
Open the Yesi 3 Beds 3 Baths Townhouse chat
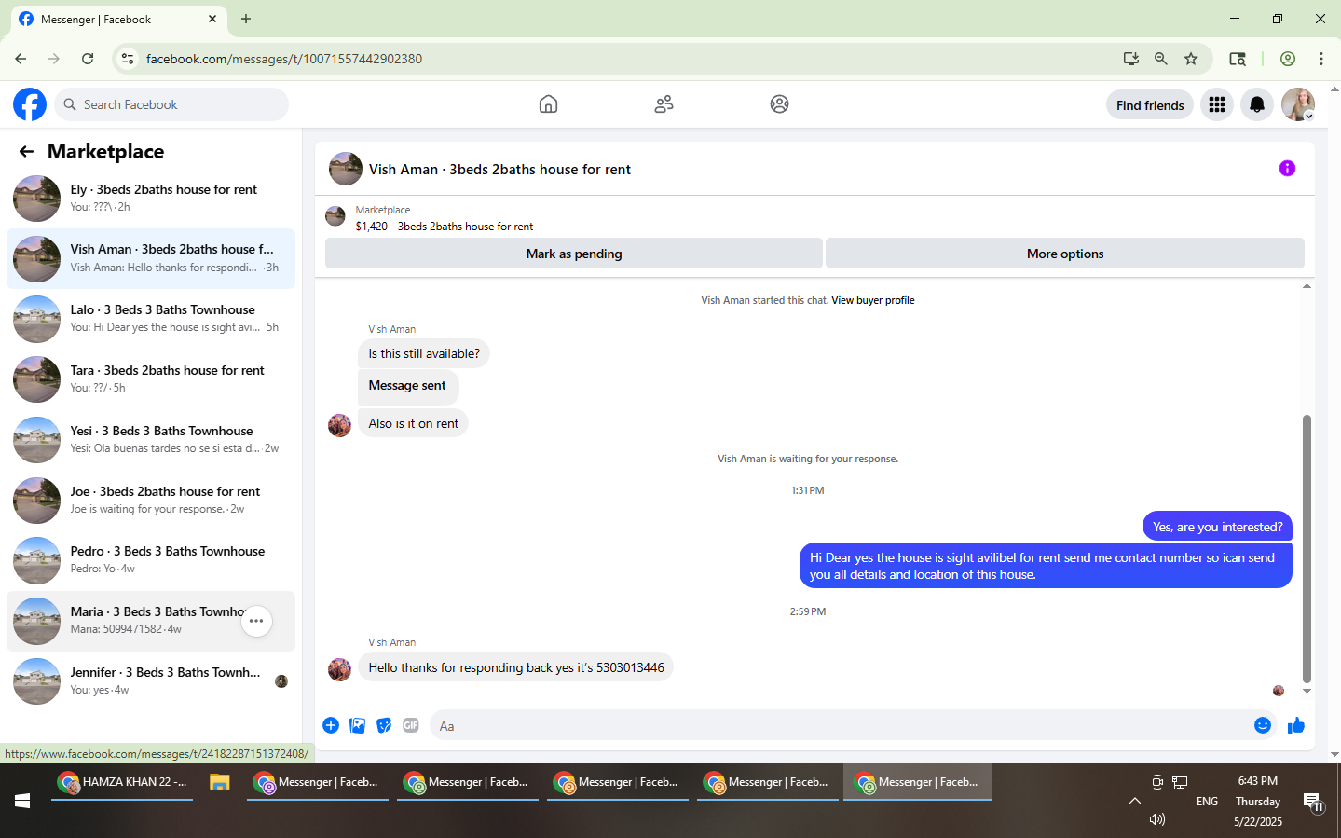pos(151,440)
